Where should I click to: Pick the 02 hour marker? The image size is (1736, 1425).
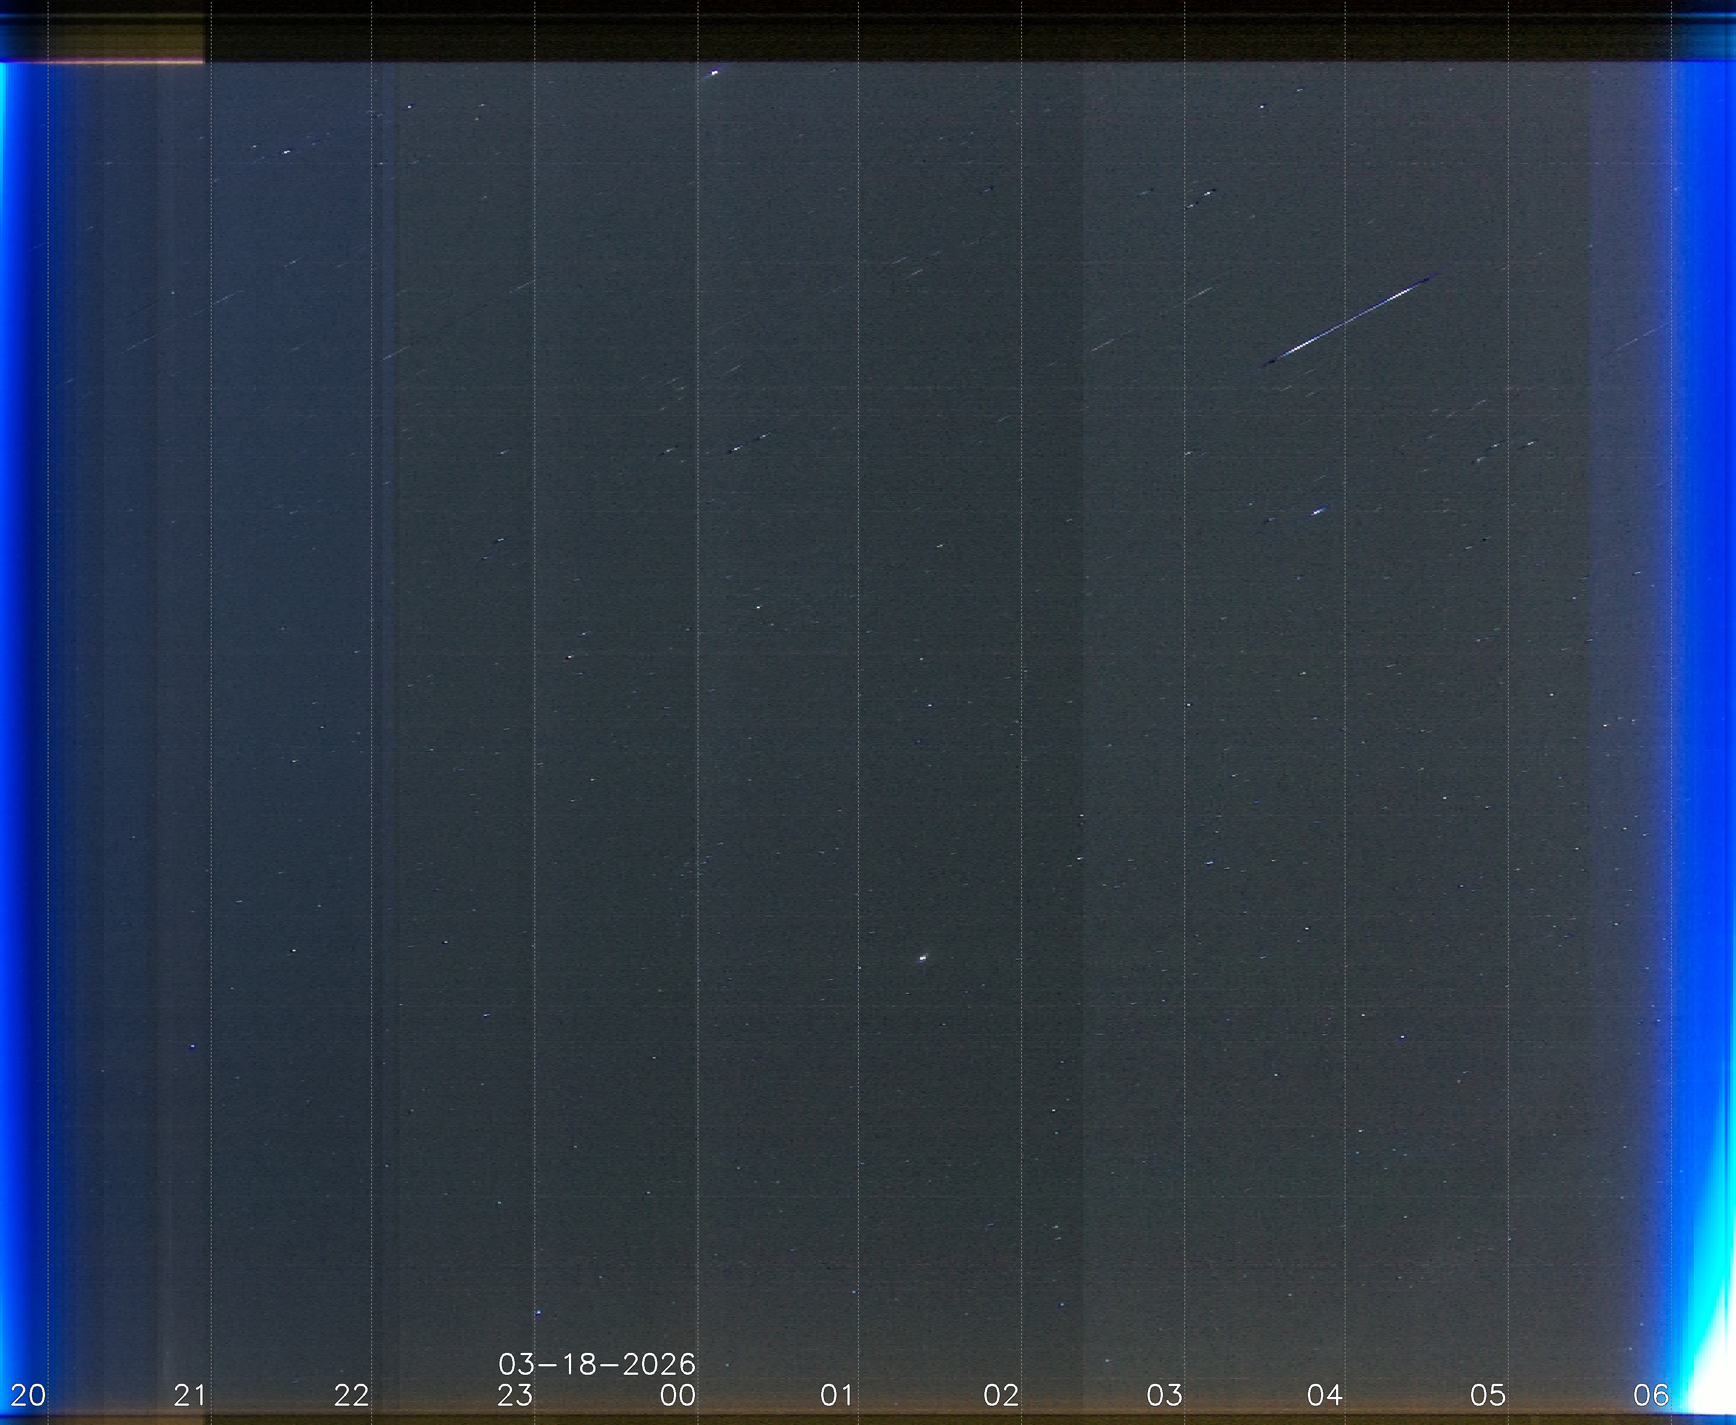(1001, 1395)
